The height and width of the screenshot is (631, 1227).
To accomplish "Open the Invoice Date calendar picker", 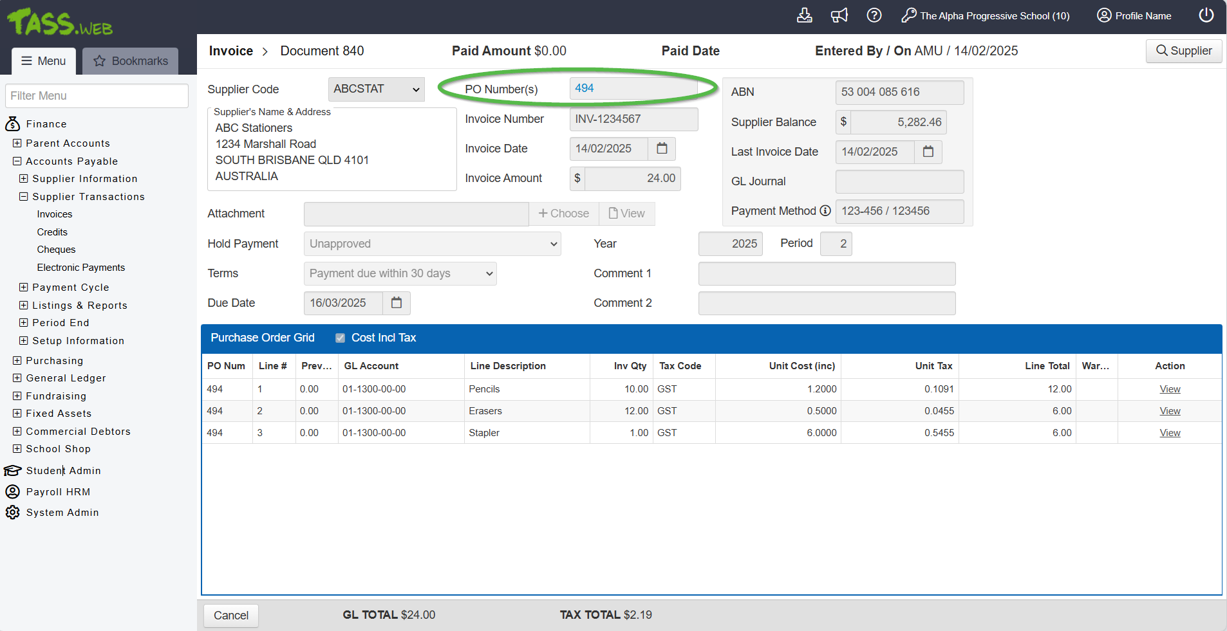I will tap(661, 149).
